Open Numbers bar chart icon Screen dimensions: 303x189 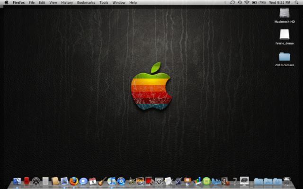pos(197,181)
